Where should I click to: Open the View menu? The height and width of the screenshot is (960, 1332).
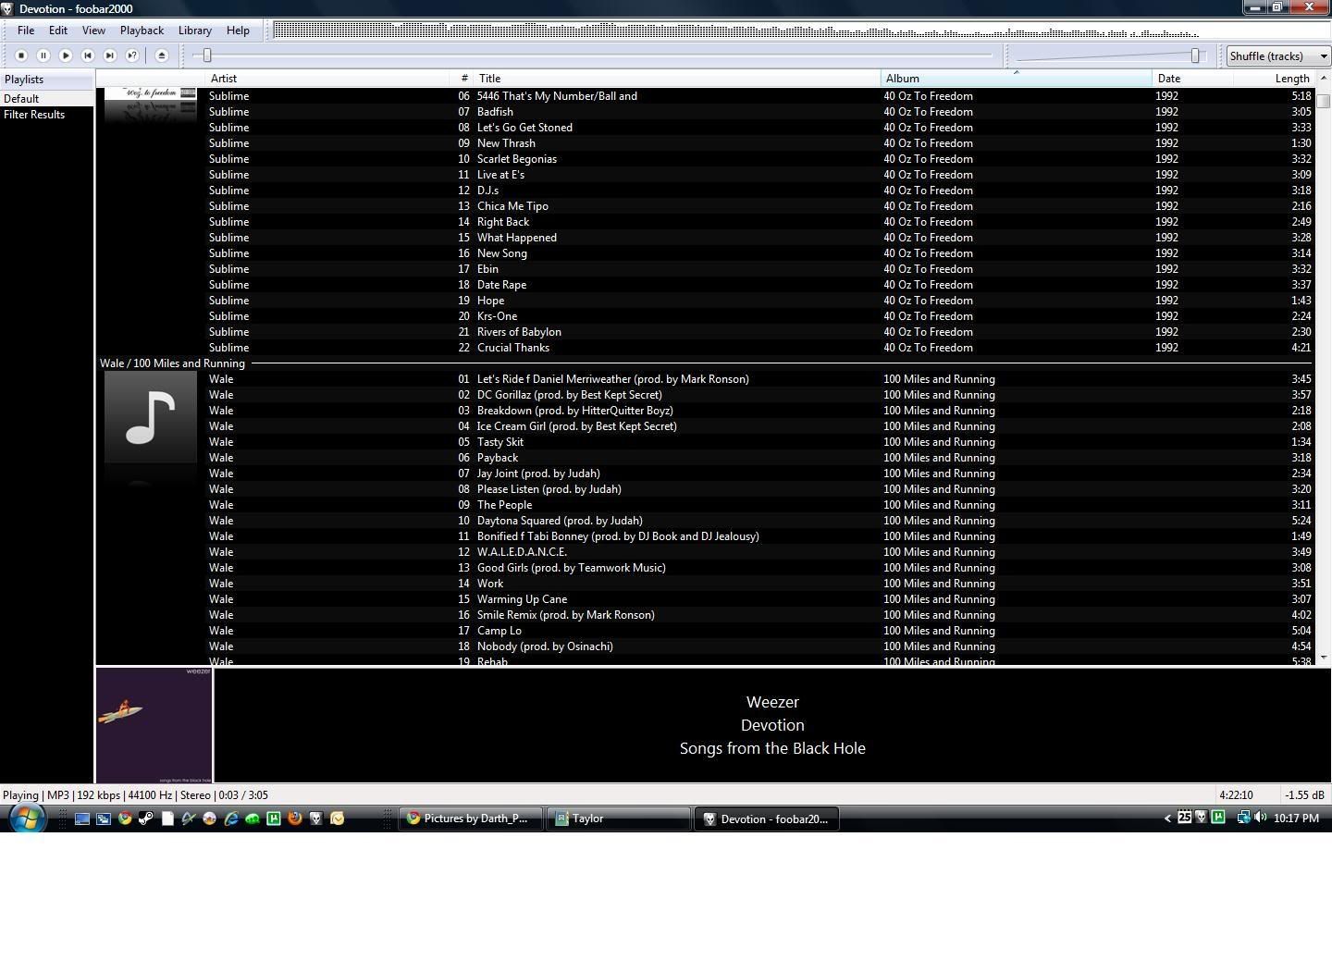click(93, 31)
